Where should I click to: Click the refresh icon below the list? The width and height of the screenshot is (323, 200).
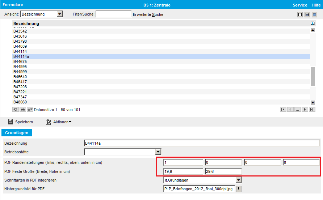click(16, 110)
